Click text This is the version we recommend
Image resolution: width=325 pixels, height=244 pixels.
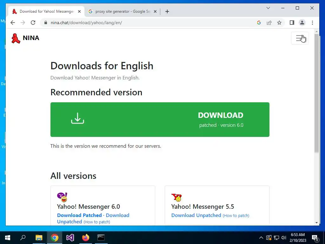click(x=106, y=146)
